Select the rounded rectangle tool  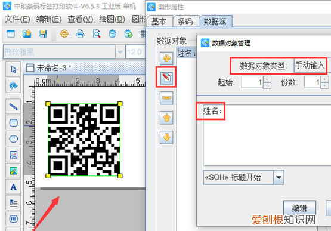pos(13,123)
